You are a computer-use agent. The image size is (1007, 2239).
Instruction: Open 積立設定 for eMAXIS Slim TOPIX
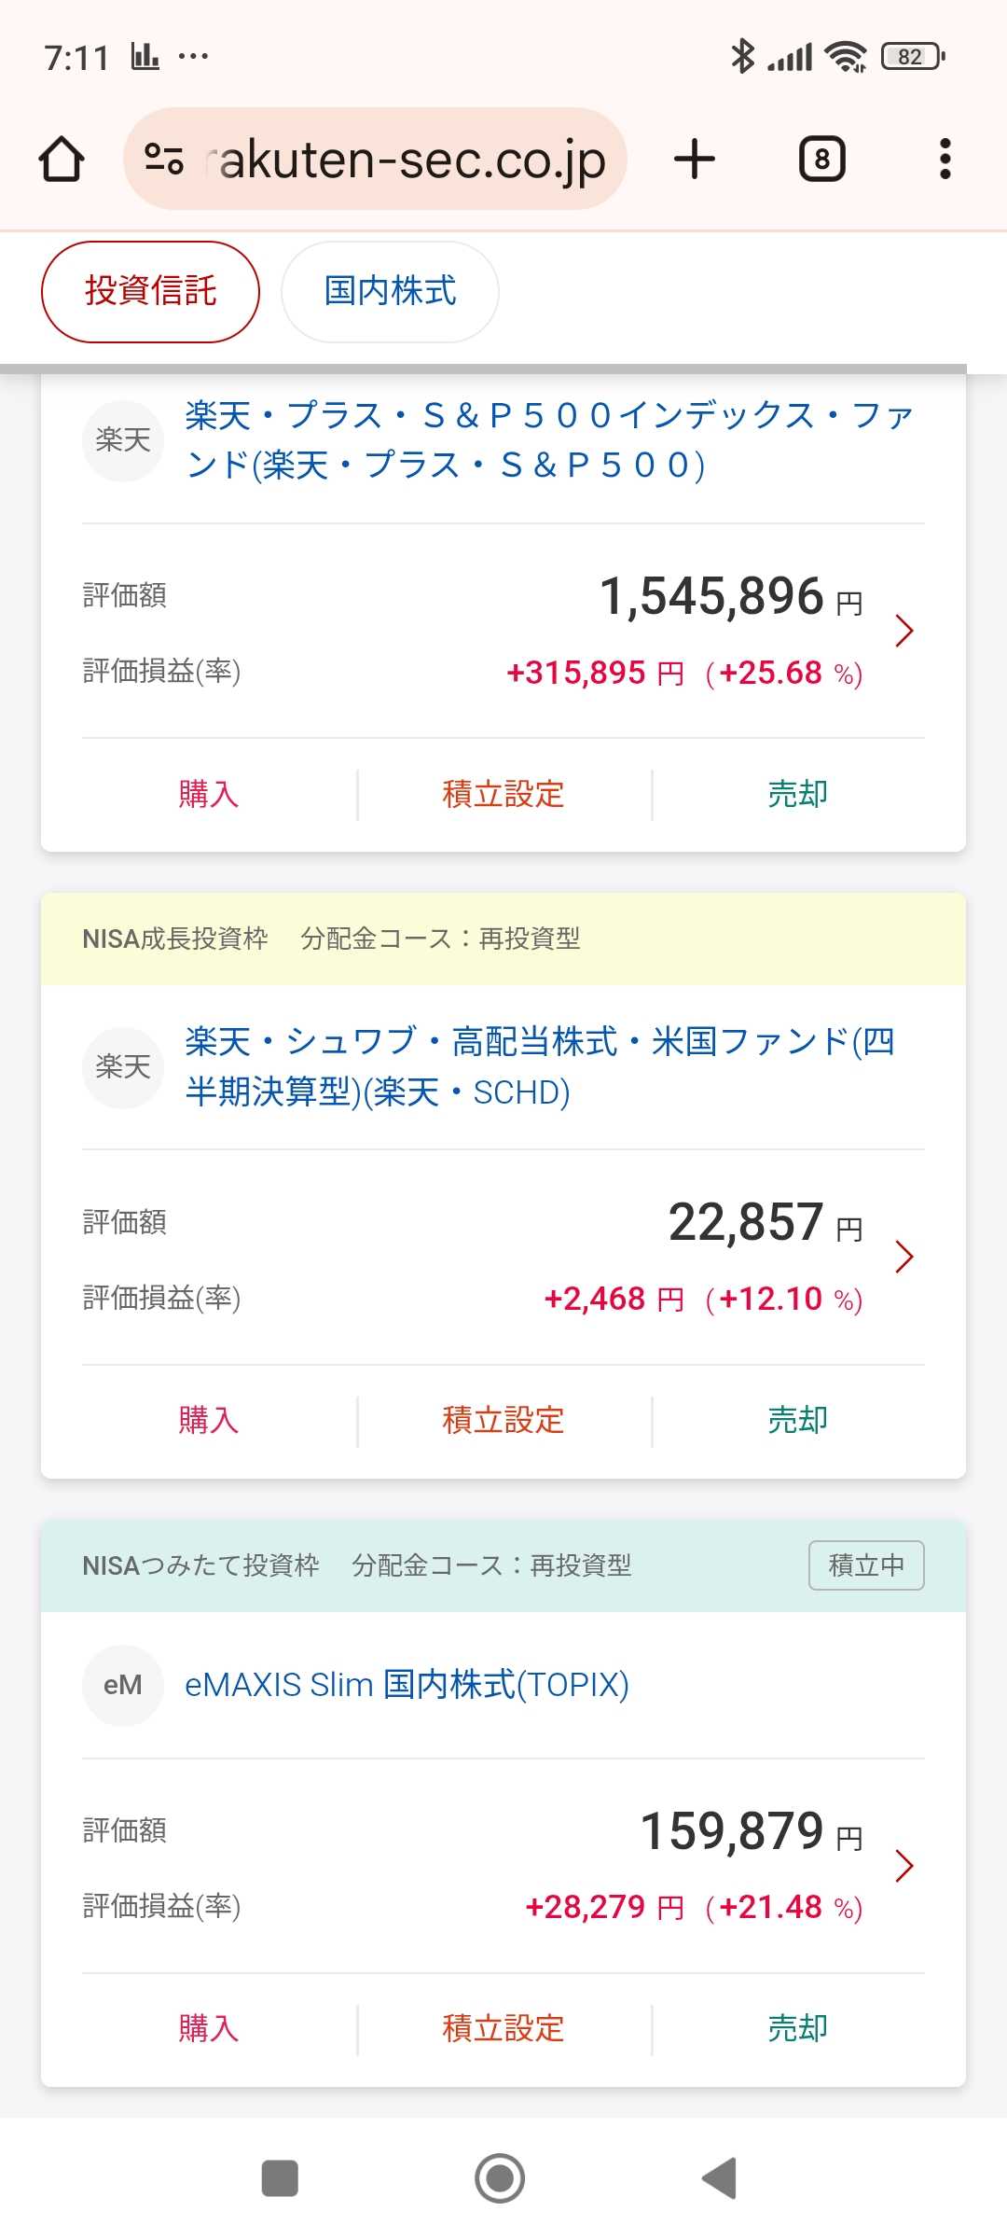[504, 2028]
